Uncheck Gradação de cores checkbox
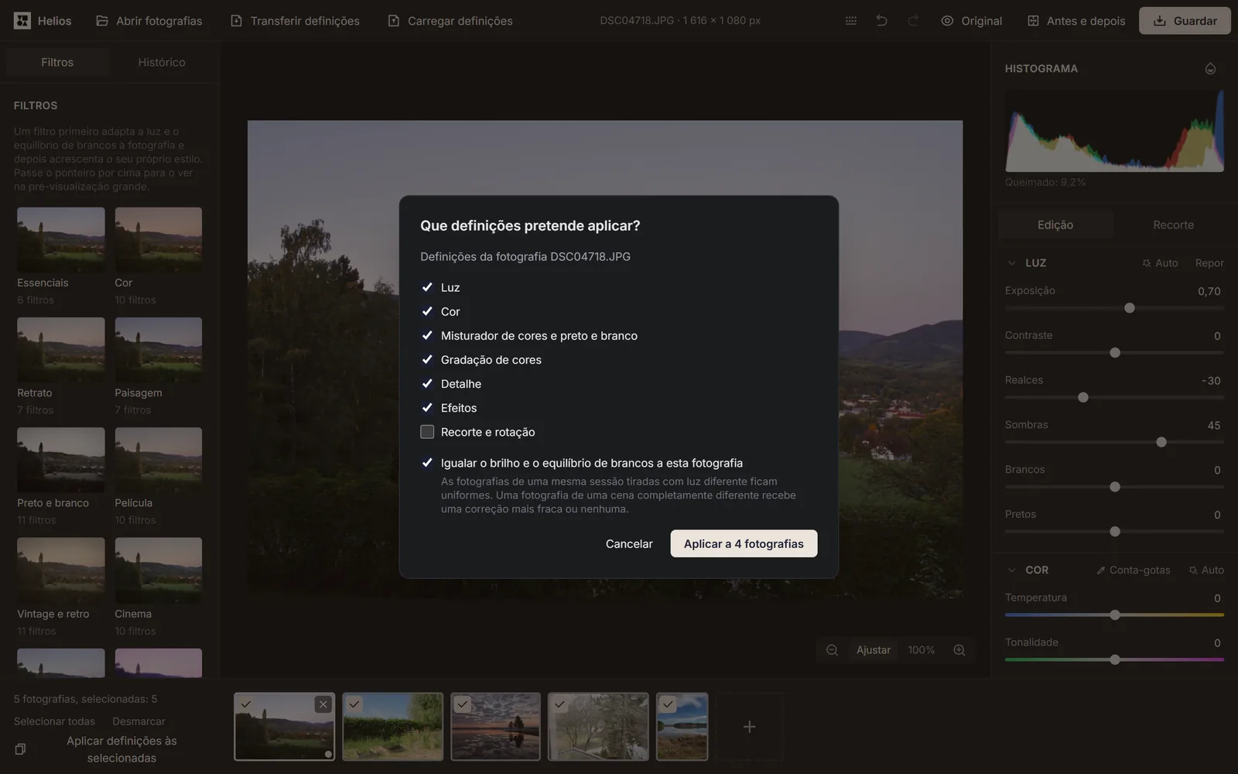The height and width of the screenshot is (774, 1238). point(427,359)
